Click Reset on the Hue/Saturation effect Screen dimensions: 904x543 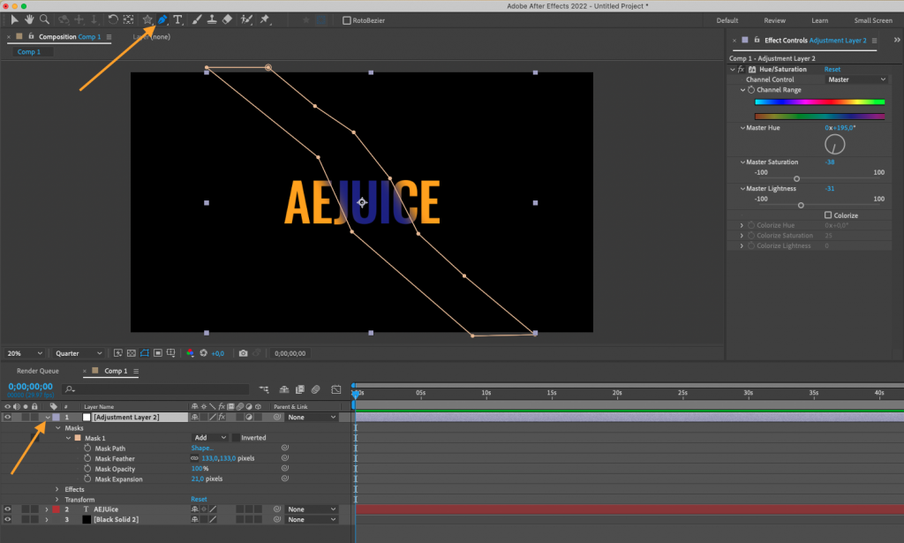pos(831,69)
